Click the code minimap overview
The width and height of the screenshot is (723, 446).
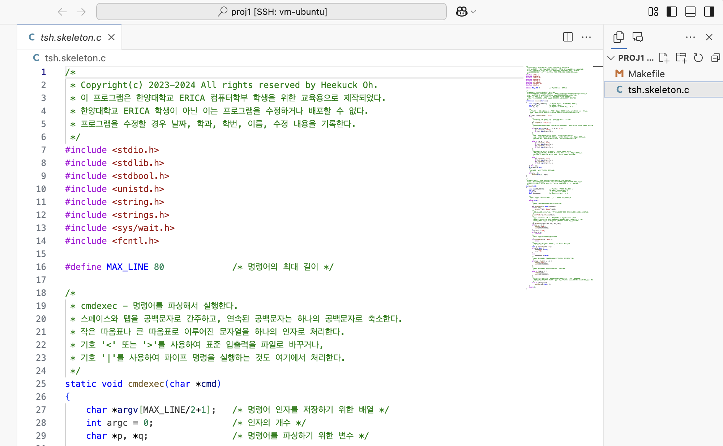(x=559, y=177)
